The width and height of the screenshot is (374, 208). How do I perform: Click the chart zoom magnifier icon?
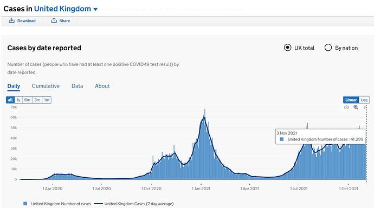tap(356, 107)
